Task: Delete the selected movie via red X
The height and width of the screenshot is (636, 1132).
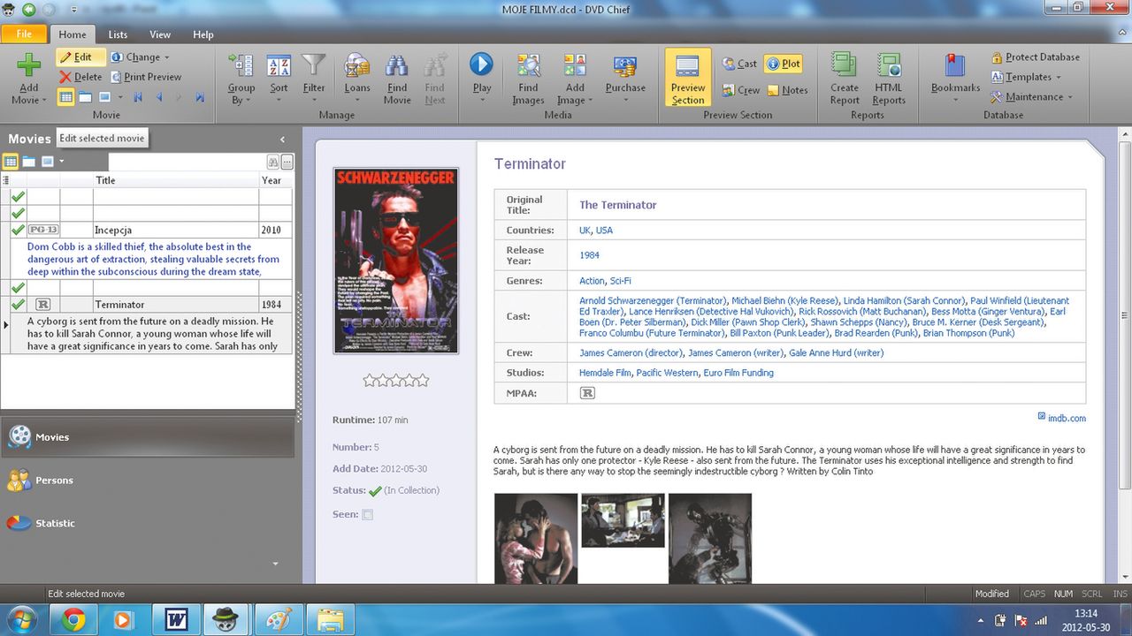Action: (80, 77)
